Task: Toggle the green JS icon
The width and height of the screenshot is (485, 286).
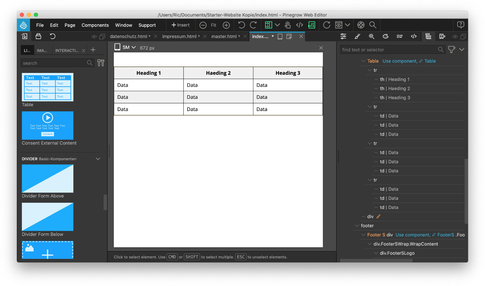Action: (312, 25)
